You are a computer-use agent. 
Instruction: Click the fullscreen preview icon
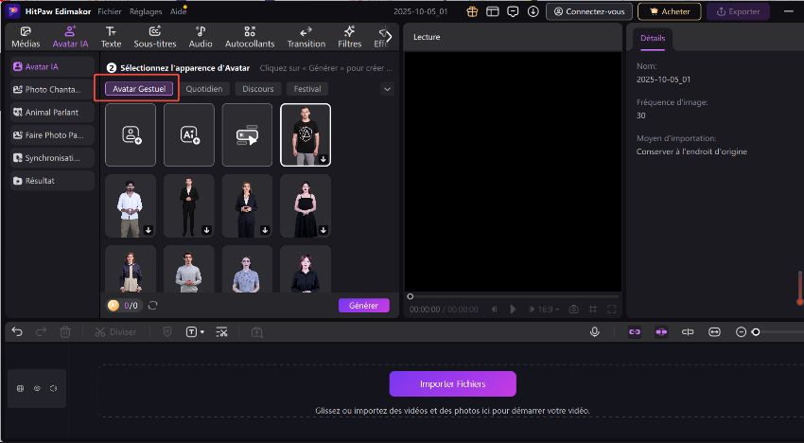612,310
